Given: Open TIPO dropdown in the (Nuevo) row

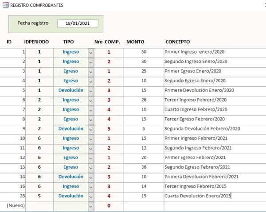Looking at the screenshot, I should (x=91, y=206).
